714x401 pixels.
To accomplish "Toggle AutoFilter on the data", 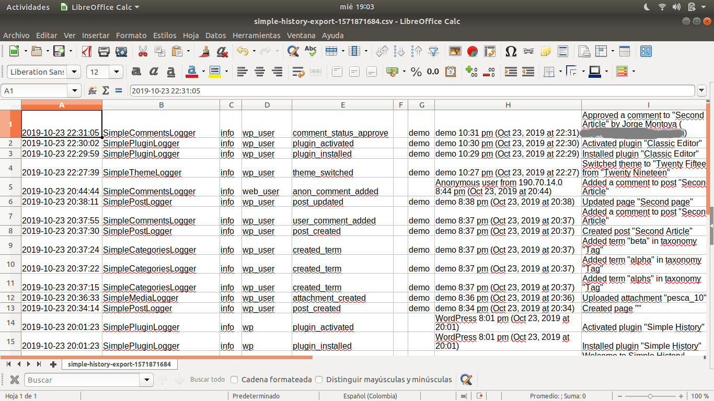I will pos(433,51).
